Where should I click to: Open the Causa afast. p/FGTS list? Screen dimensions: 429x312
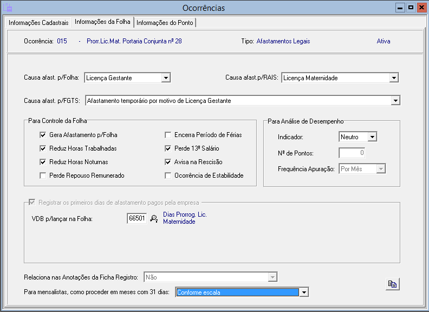click(x=395, y=101)
